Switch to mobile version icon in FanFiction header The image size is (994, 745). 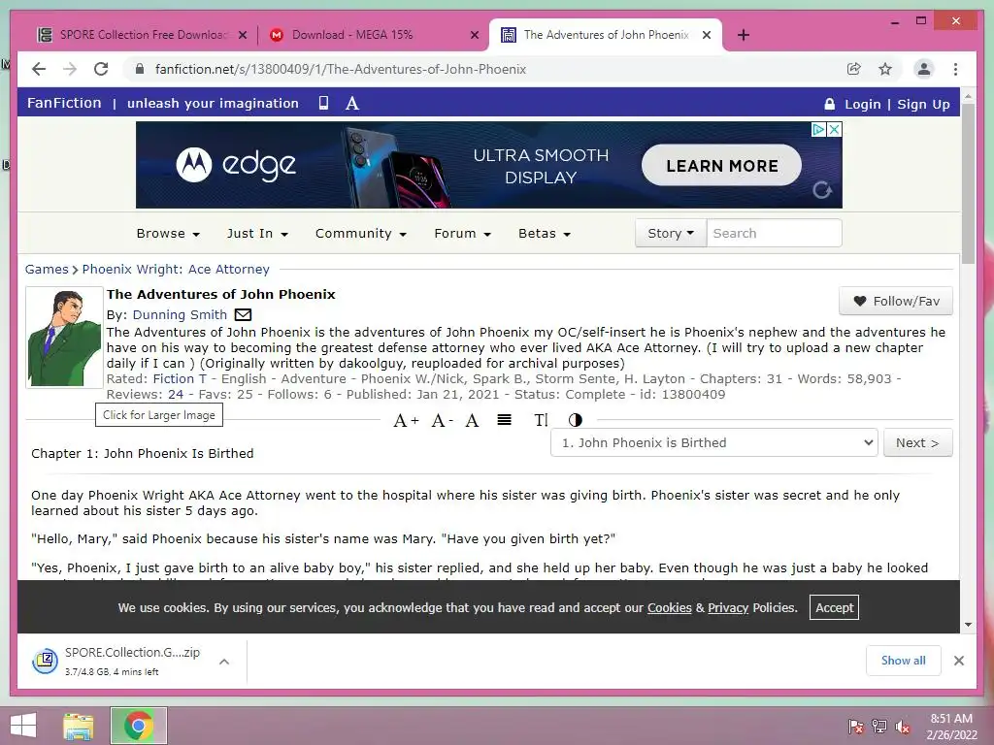323,103
